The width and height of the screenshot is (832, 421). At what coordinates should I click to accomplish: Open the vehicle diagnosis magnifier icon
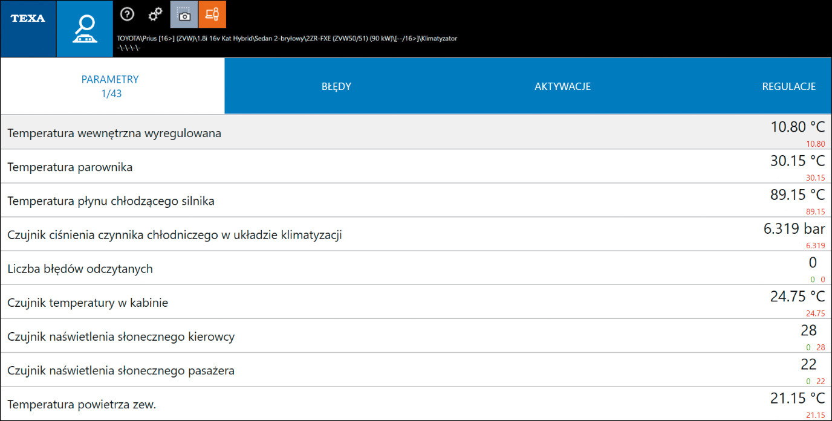pyautogui.click(x=85, y=28)
